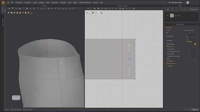Click the Name input field in Information
Image resolution: width=200 pixels, height=112 pixels.
[x=189, y=30]
